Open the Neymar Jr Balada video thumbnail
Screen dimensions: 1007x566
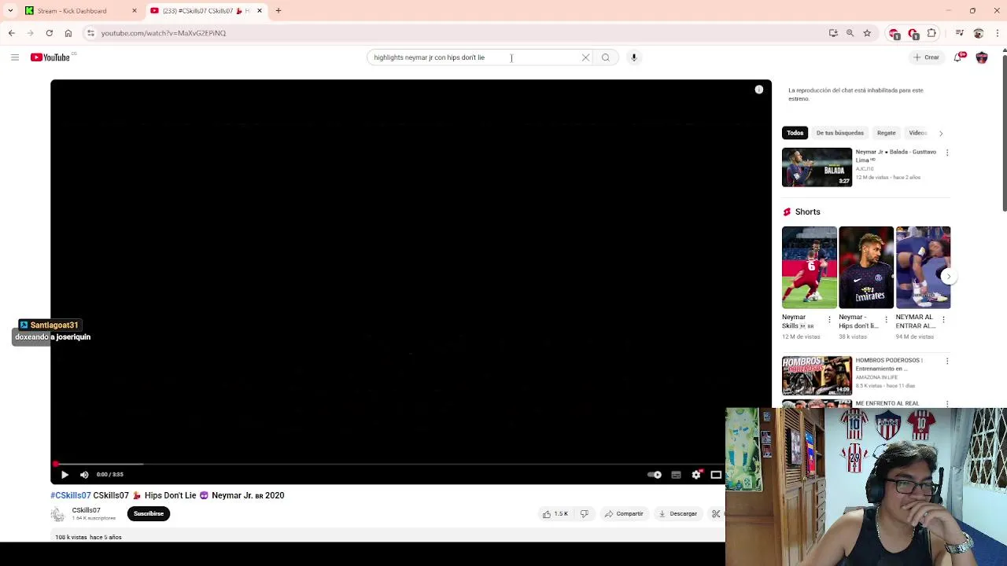[817, 167]
